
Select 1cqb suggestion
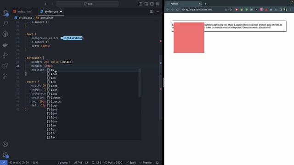click(x=94, y=86)
